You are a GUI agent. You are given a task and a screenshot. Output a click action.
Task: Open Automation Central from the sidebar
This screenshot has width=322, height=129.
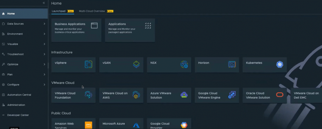19,95
